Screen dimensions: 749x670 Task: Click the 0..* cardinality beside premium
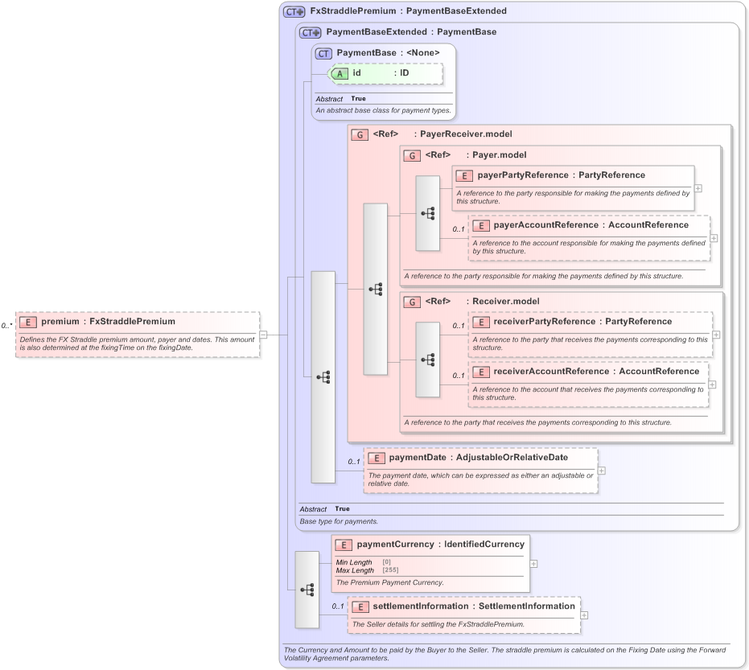pos(6,326)
